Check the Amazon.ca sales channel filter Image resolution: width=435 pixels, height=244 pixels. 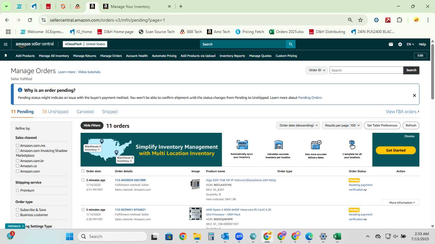(18, 166)
